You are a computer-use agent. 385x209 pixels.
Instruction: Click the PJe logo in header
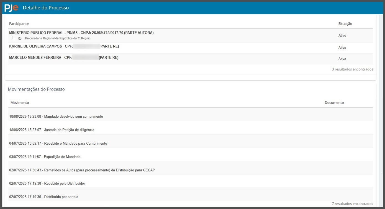coord(11,8)
